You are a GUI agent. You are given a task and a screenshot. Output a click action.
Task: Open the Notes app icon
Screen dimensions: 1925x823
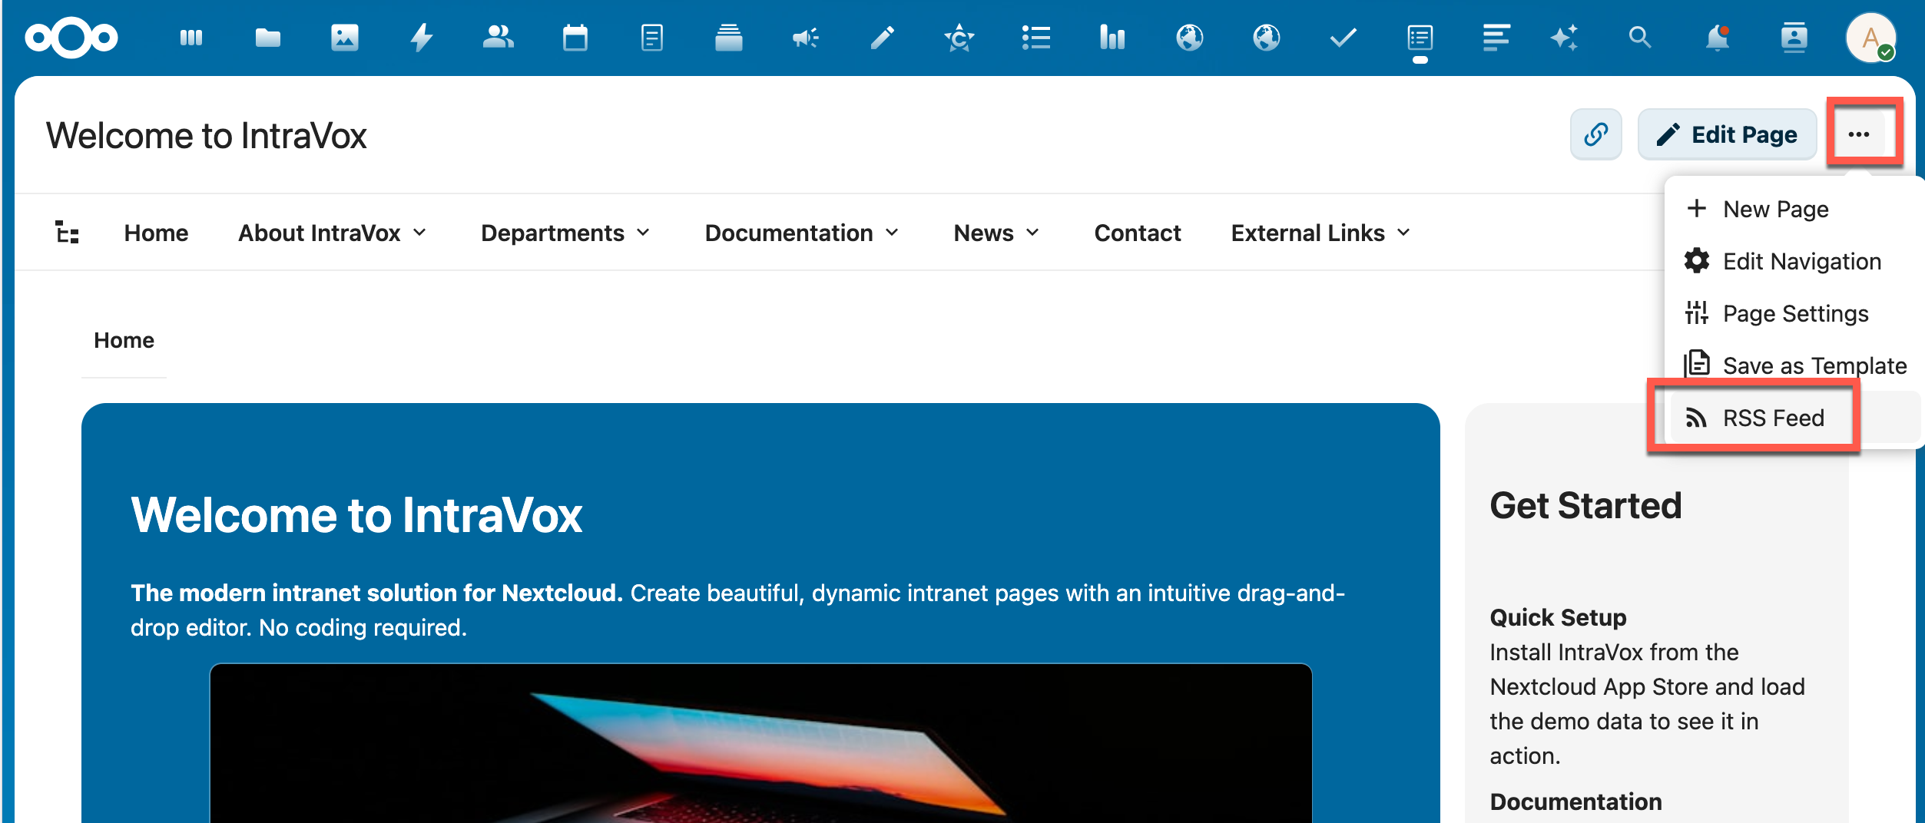point(651,37)
